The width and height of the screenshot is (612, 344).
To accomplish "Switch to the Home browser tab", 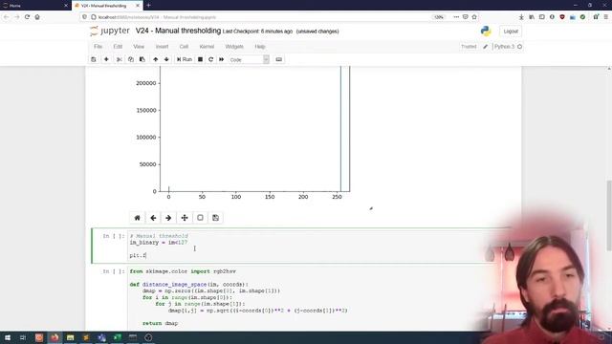I will [x=35, y=6].
